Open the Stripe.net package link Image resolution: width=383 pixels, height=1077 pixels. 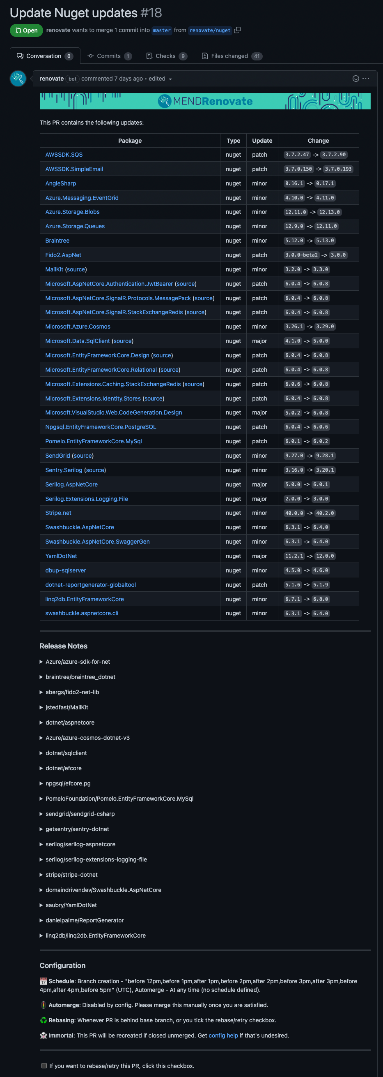58,513
